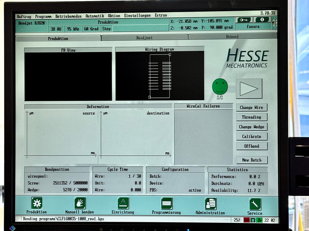Open the Auftrag menu

click(24, 17)
